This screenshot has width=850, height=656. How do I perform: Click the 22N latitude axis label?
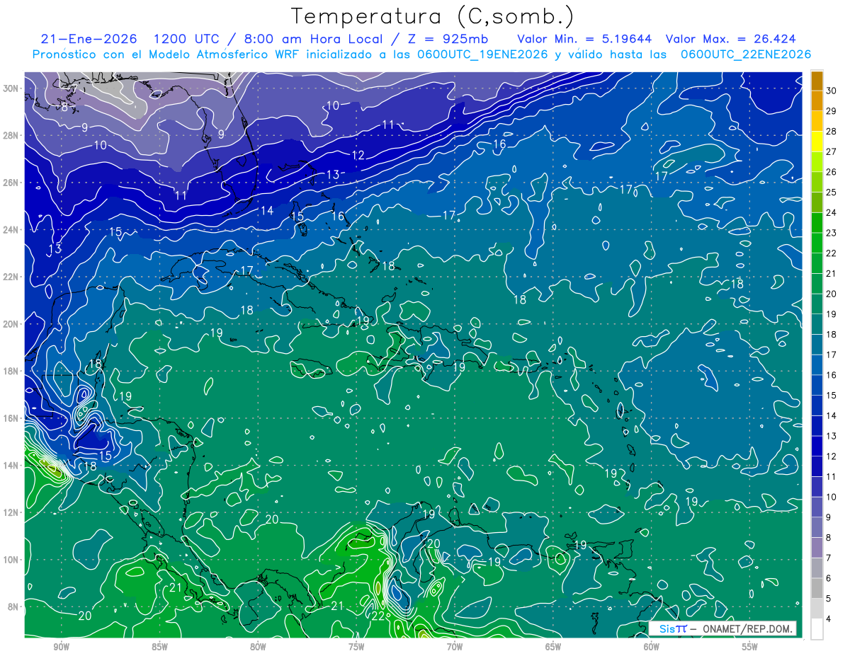coord(12,277)
